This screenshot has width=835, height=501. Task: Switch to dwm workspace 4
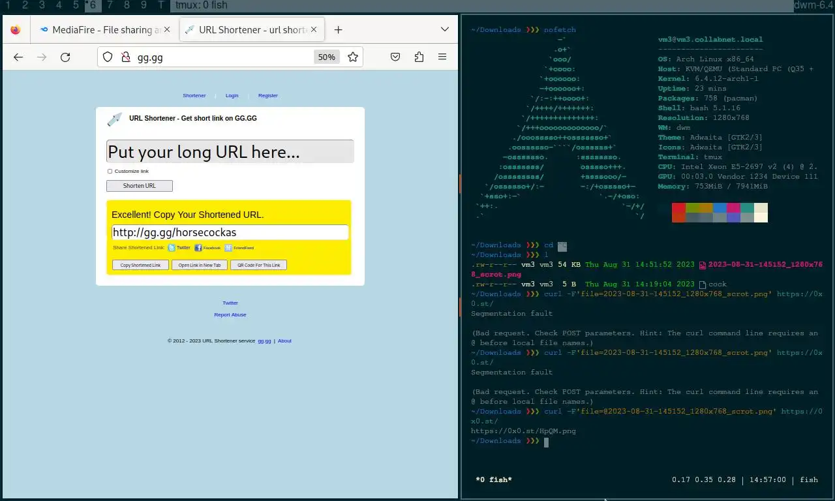(59, 5)
